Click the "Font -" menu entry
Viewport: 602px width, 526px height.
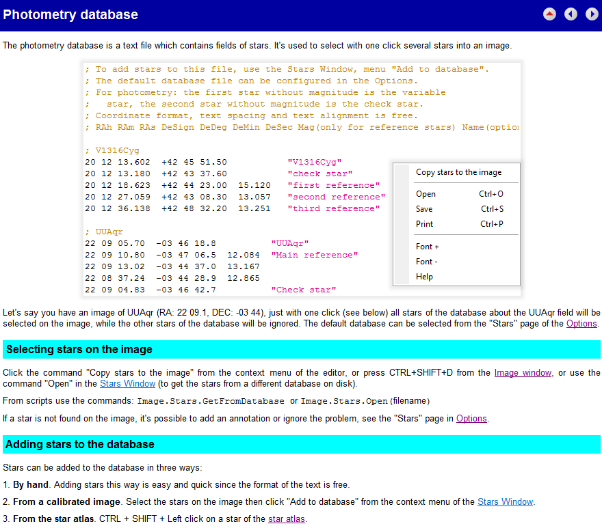point(427,262)
